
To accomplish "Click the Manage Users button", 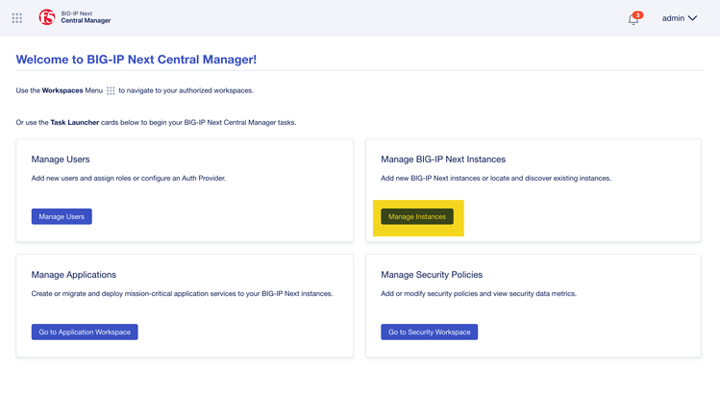I will point(62,217).
